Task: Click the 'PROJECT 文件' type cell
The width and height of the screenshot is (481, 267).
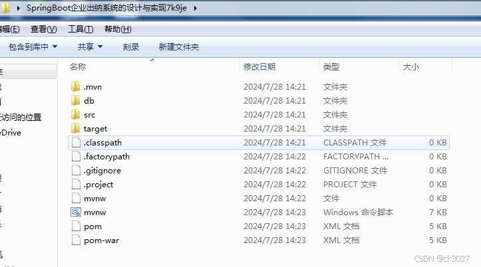Action: tap(350, 185)
